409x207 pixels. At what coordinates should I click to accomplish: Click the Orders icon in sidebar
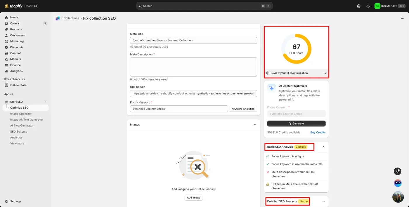point(6,23)
